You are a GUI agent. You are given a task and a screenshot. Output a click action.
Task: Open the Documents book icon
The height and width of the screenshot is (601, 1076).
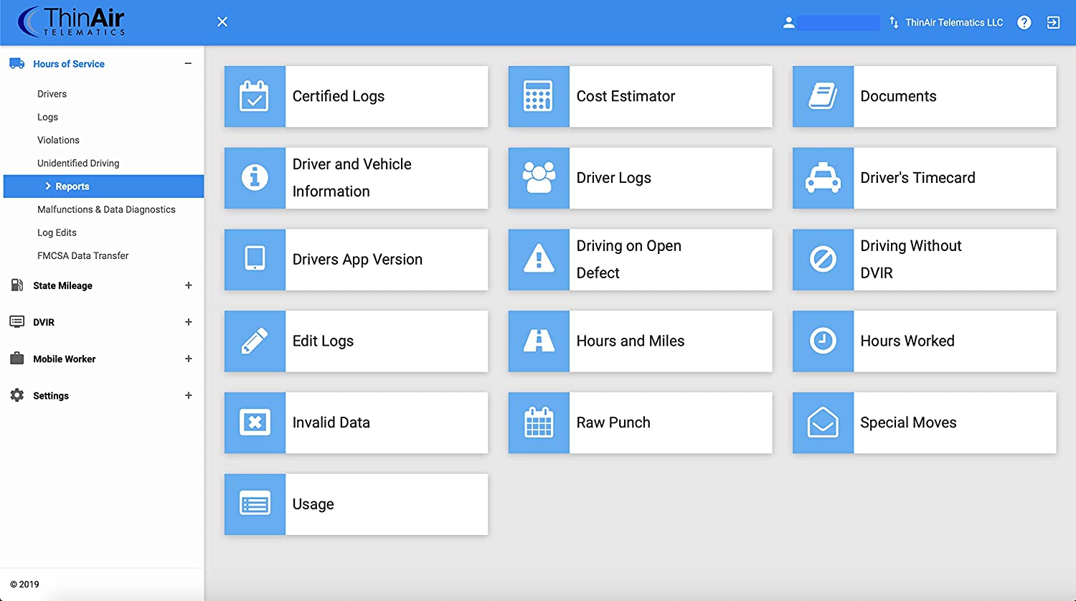tap(823, 96)
